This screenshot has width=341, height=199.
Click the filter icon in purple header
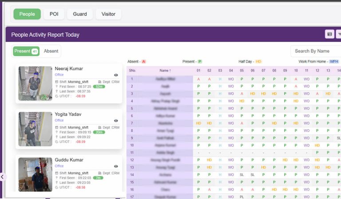tap(339, 34)
